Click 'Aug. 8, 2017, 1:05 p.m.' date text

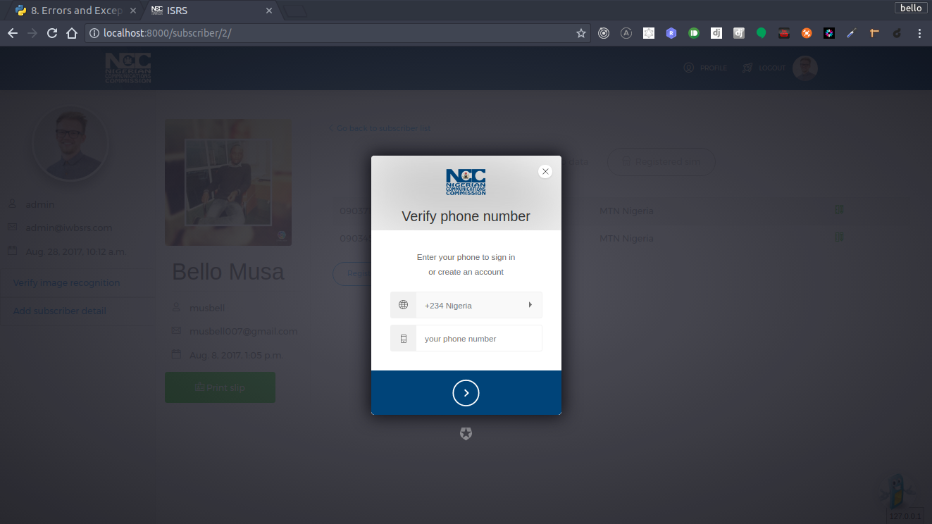point(236,355)
